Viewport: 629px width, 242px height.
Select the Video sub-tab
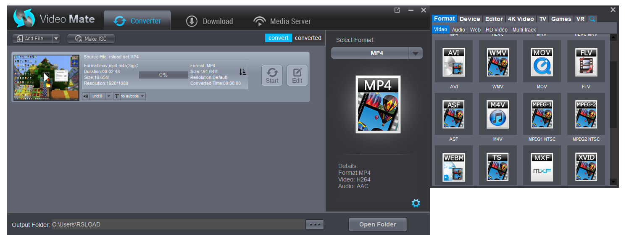440,29
